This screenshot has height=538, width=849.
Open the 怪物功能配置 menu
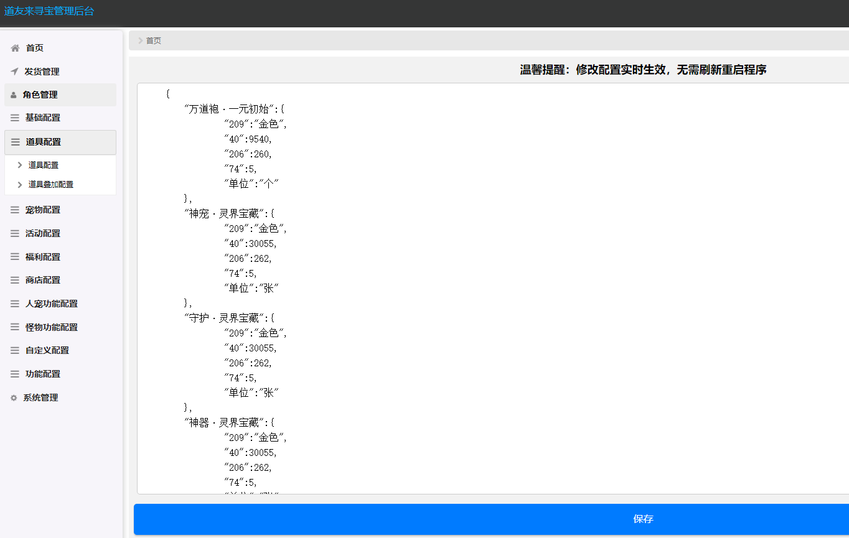tap(51, 327)
